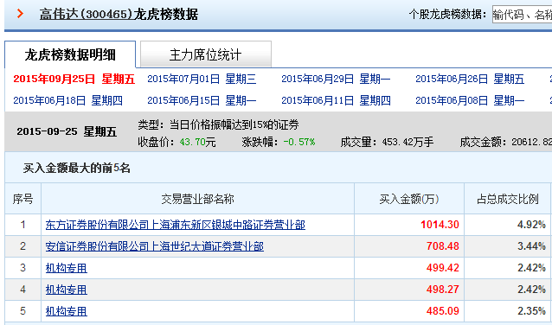Click the 类型 当日价格振幅达到15%的证券 text
This screenshot has width=552, height=325.
[x=218, y=124]
